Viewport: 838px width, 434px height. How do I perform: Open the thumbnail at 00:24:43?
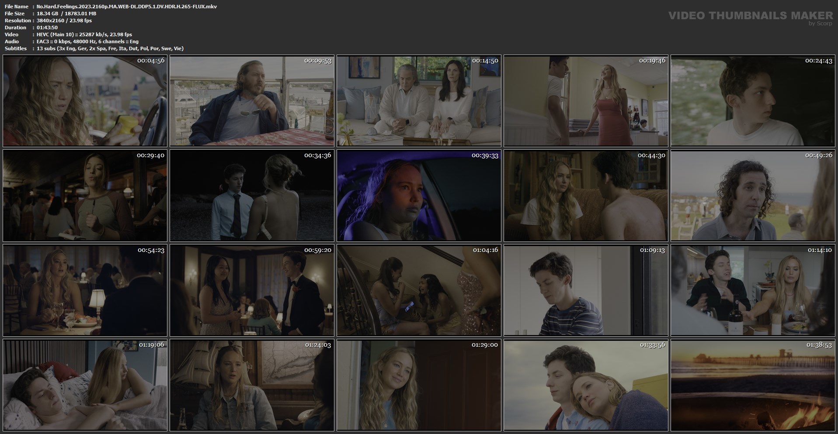753,101
